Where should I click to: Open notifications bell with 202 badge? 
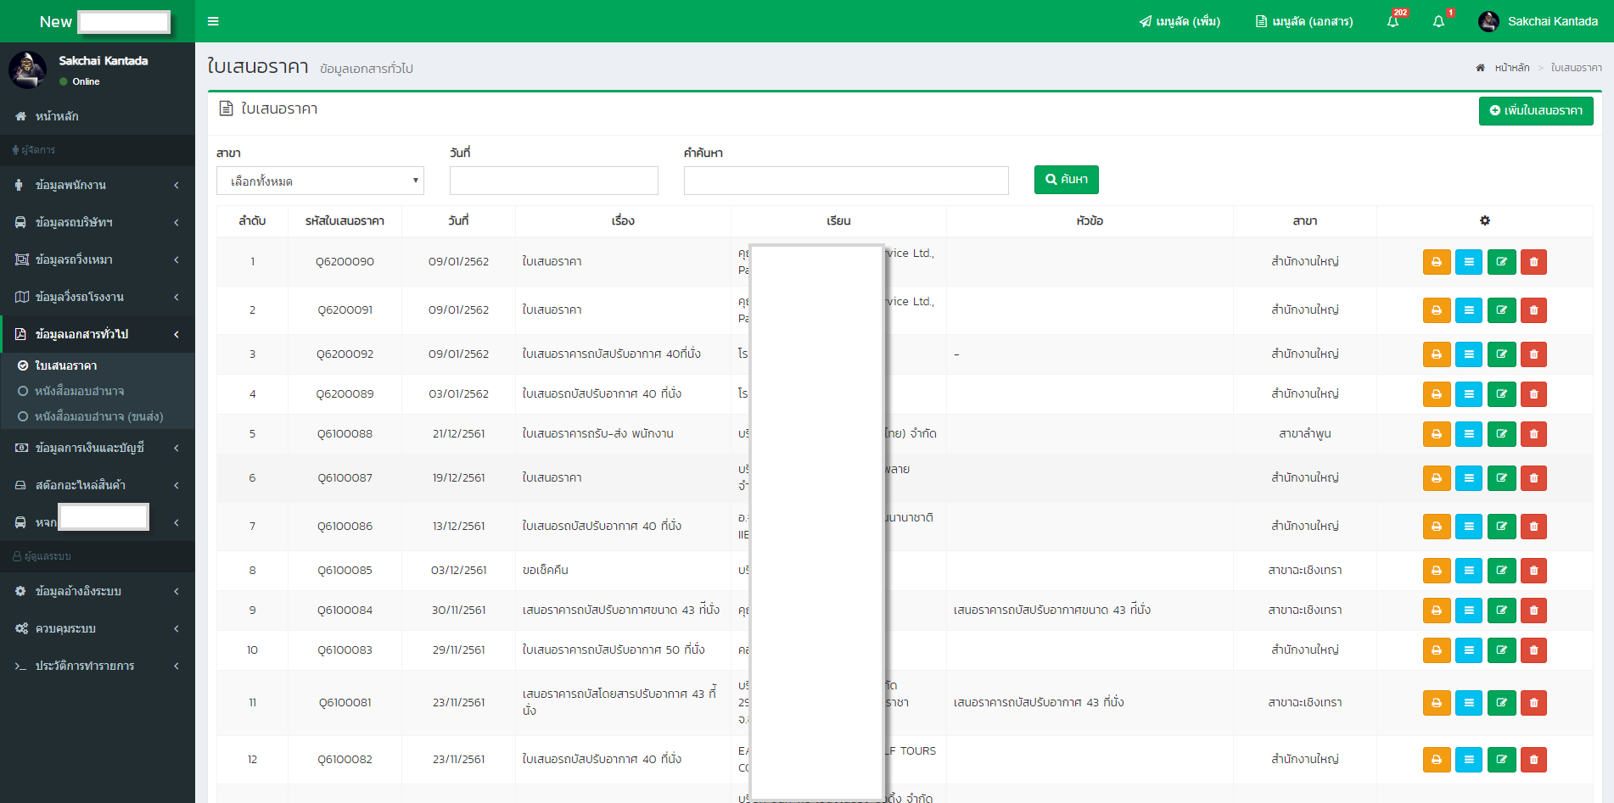click(x=1393, y=21)
